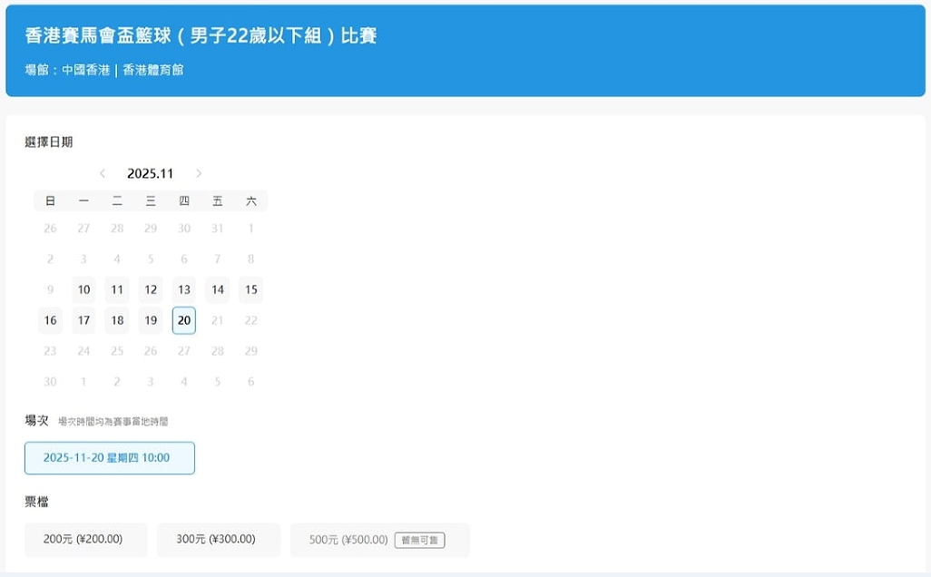Pick November 16 Sunday date
Image resolution: width=931 pixels, height=577 pixels.
point(50,320)
